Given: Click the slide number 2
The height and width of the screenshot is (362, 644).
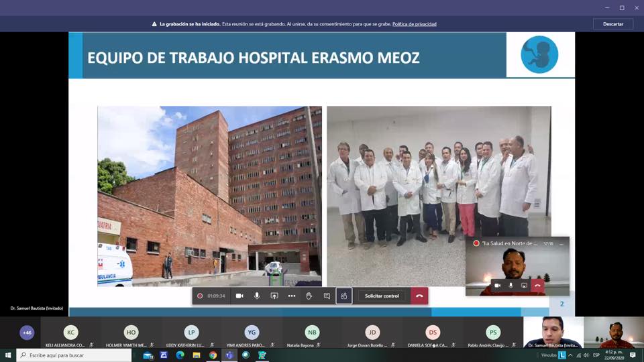Looking at the screenshot, I should [562, 304].
